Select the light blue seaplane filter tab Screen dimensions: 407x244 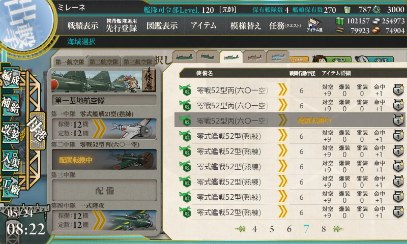pyautogui.click(x=278, y=56)
